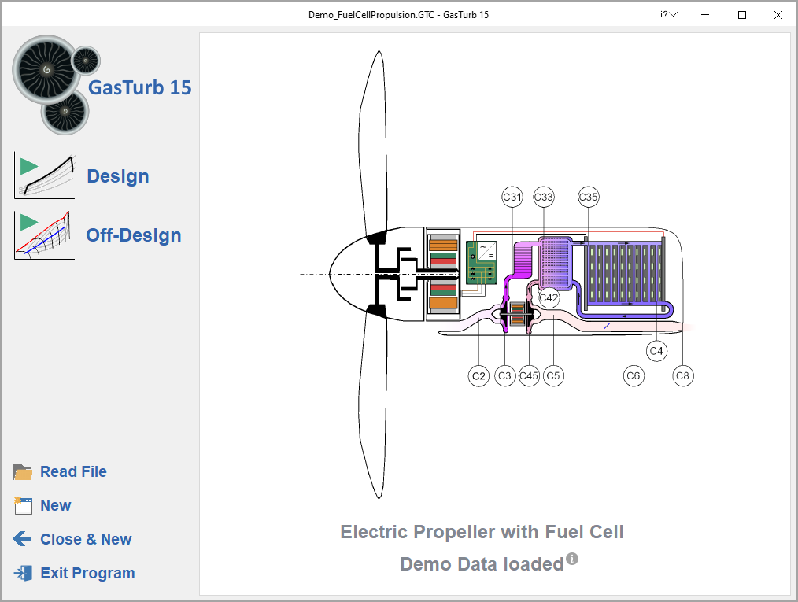The height and width of the screenshot is (602, 798).
Task: Click station label C45 on the diagram
Action: click(529, 376)
